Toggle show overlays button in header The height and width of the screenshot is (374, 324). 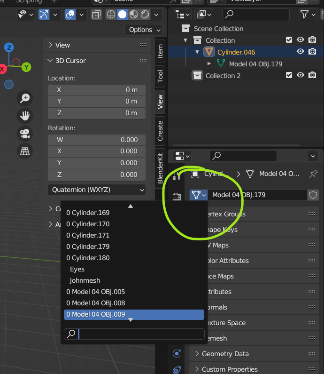click(70, 15)
